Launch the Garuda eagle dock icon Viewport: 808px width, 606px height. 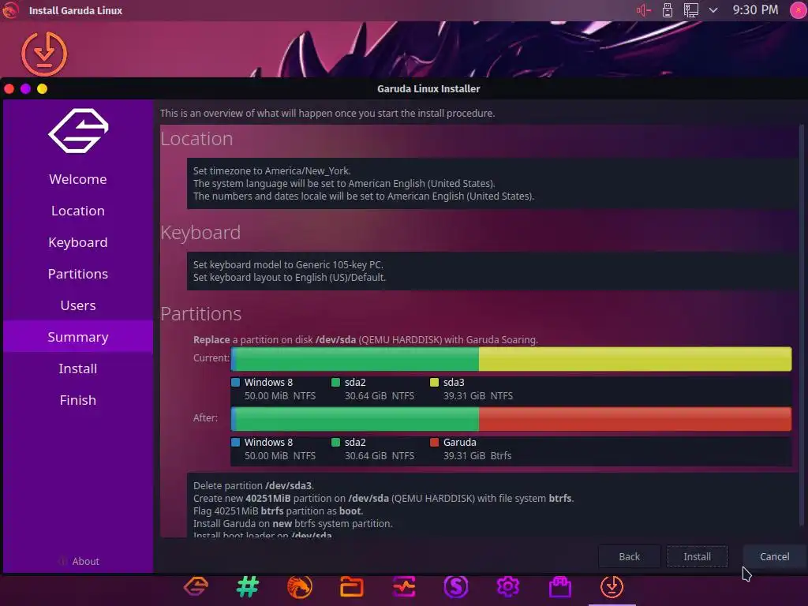[x=196, y=586]
